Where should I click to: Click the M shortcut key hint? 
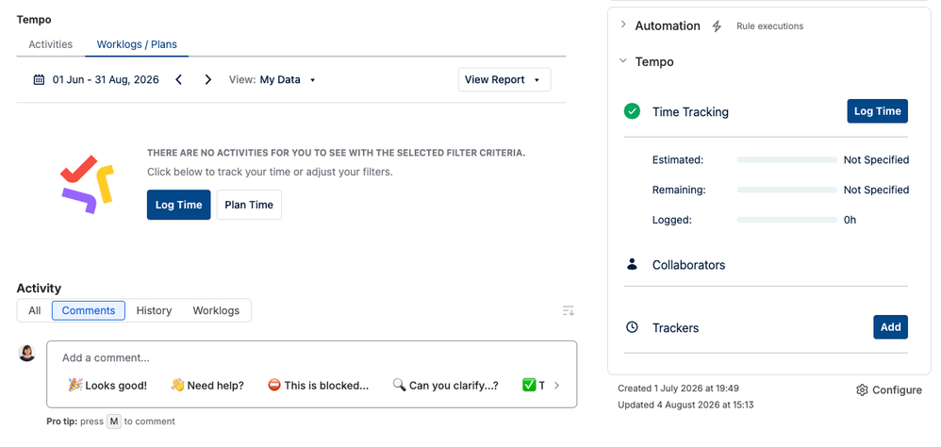[x=114, y=422]
